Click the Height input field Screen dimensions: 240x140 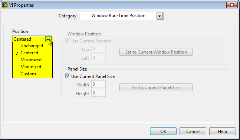(x=98, y=93)
